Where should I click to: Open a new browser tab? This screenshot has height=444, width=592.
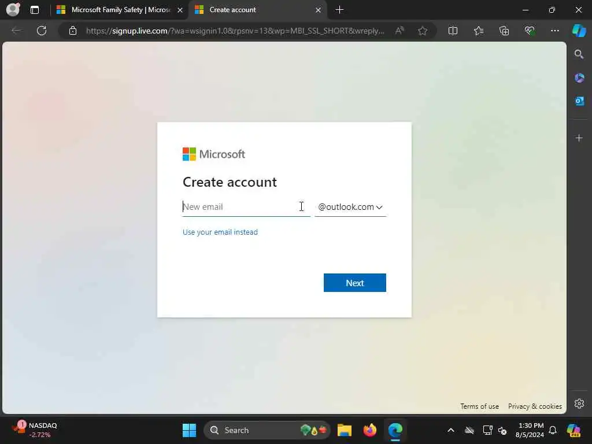coord(339,10)
